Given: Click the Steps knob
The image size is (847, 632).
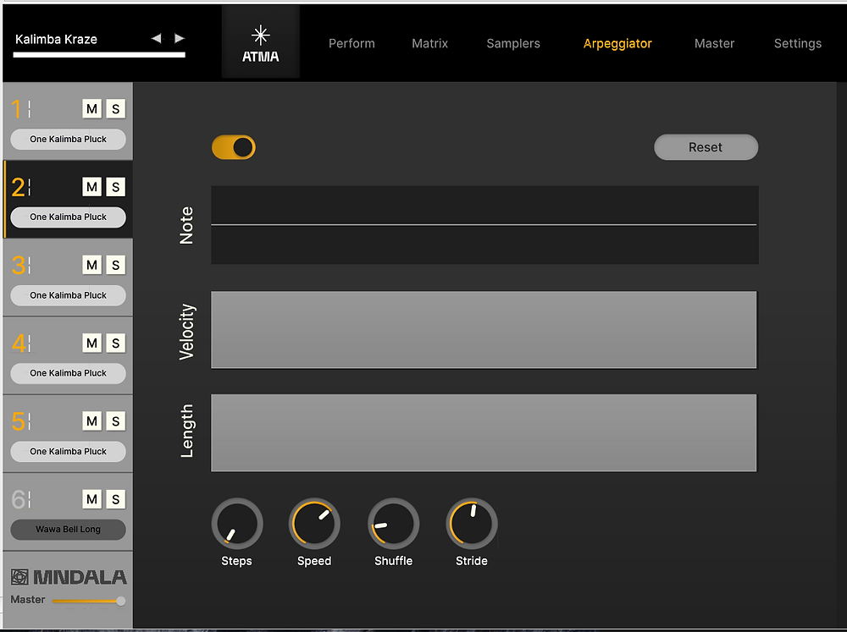Looking at the screenshot, I should click(237, 524).
